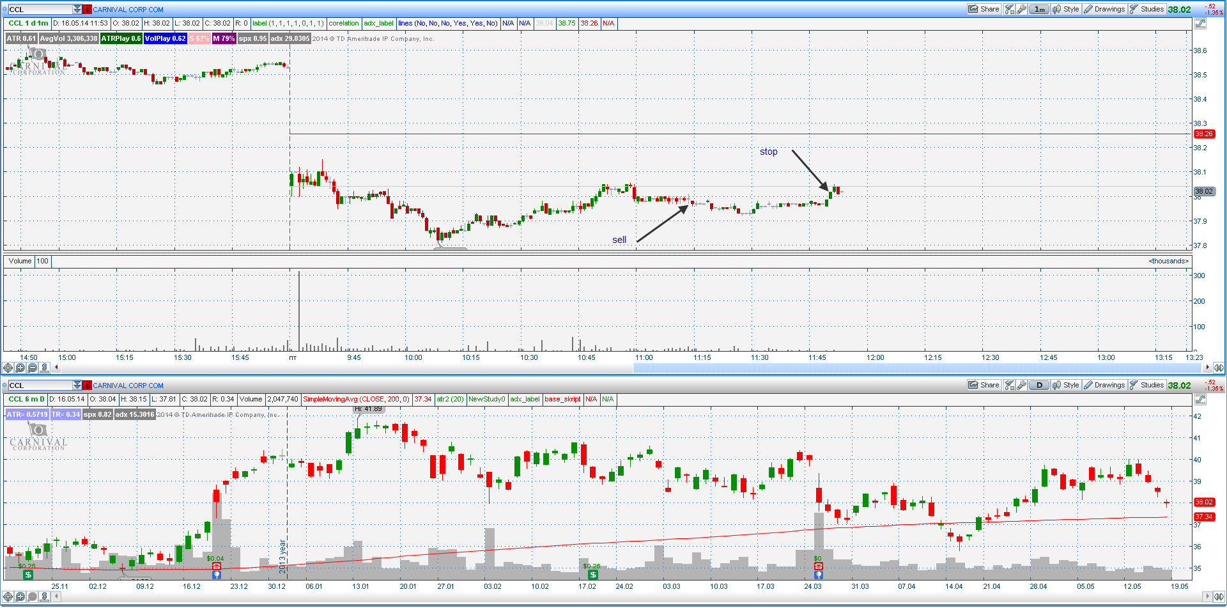Click right scroll arrow of upper chart scrollbar
1227x608 pixels.
click(1207, 367)
